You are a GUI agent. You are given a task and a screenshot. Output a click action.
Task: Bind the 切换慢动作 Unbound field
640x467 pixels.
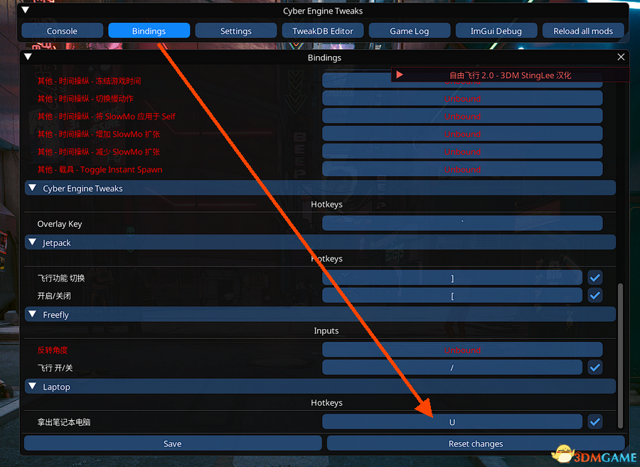tap(462, 98)
